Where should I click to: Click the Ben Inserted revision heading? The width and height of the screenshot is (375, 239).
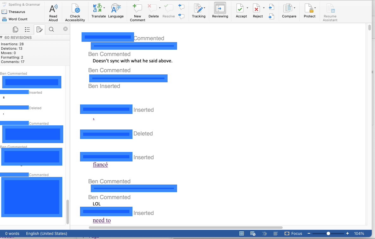coord(104,86)
